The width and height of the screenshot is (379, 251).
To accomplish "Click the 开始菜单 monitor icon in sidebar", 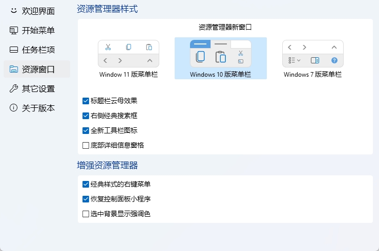I will pyautogui.click(x=14, y=30).
